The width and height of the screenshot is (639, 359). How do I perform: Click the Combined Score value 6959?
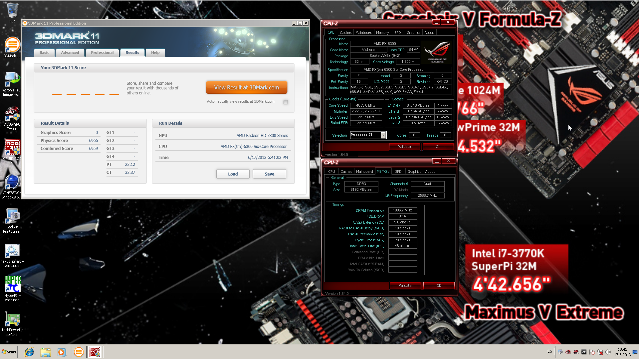[93, 149]
